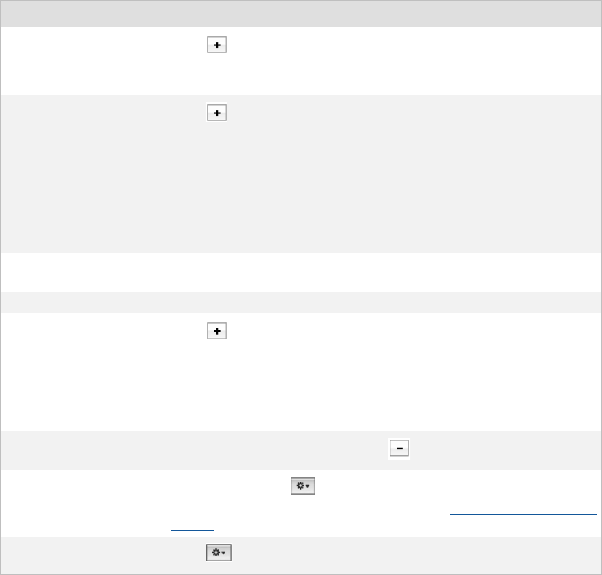The height and width of the screenshot is (575, 602).
Task: Open the arrow on the gear button beside the link
Action: coord(308,487)
